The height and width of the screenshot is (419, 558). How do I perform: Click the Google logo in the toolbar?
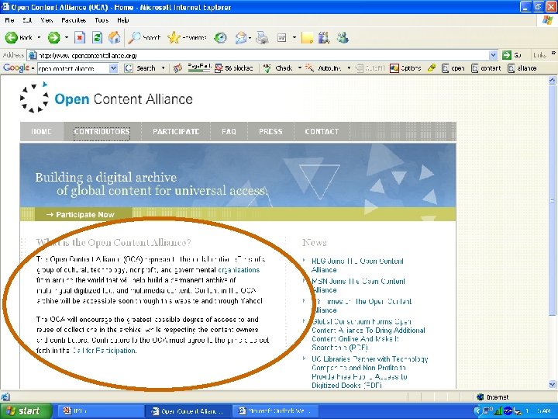coord(16,68)
